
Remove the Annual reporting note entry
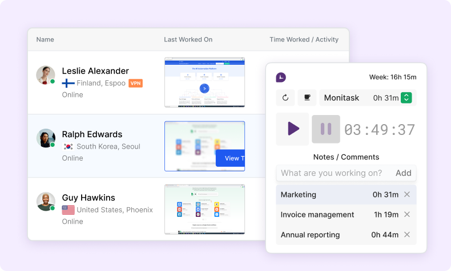(406, 235)
